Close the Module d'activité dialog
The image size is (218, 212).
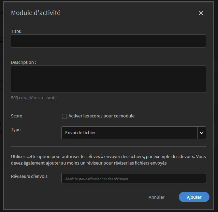click(201, 13)
